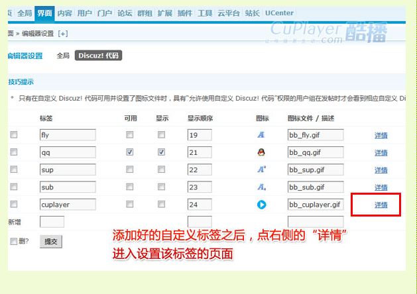Uncheck 显示 for the qq tag
417x294 pixels.
point(161,152)
